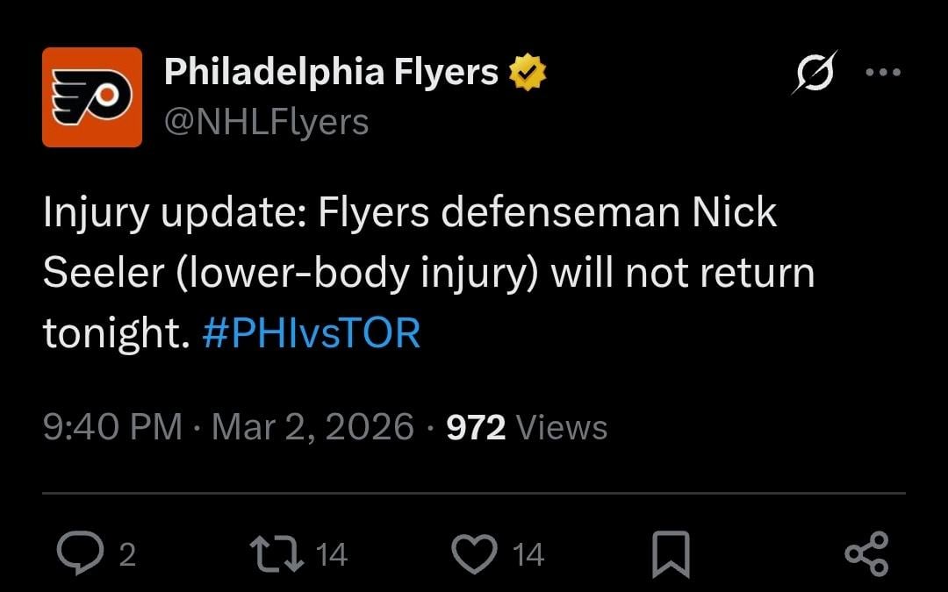Open the reply comments for this post
The image size is (948, 592).
coord(83,553)
